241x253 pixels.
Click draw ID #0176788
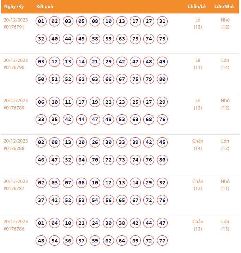coord(14,148)
